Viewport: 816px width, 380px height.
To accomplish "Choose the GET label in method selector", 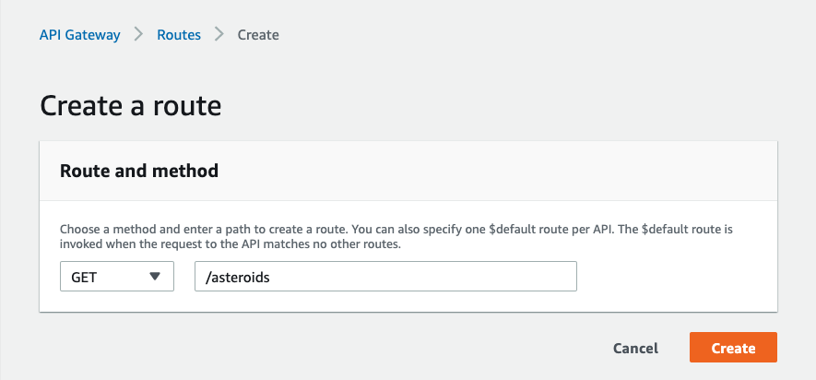I will (84, 278).
